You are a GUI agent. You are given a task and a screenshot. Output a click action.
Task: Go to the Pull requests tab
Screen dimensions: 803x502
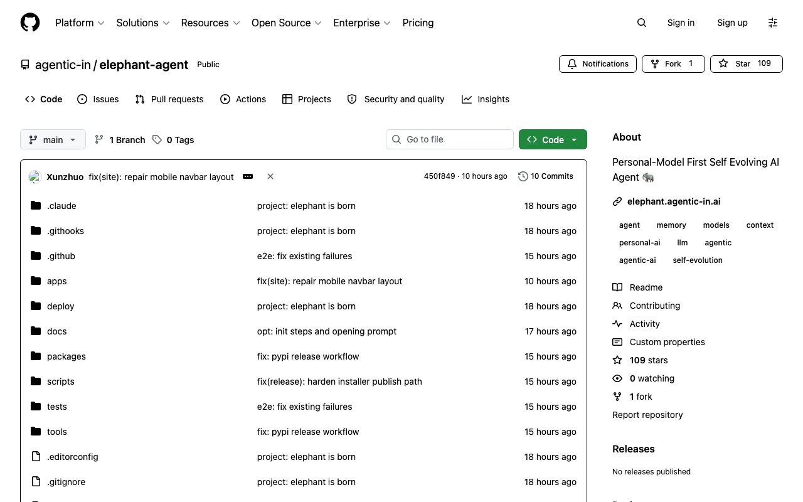tap(169, 99)
